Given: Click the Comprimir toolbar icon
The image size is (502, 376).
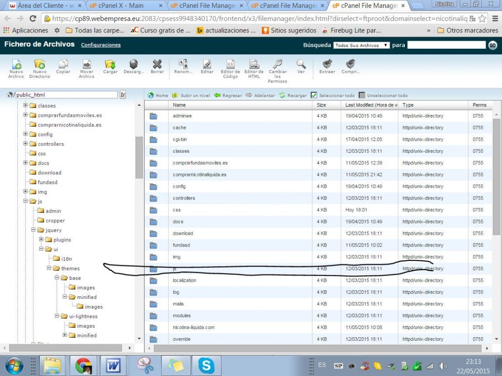Looking at the screenshot, I should tap(350, 64).
